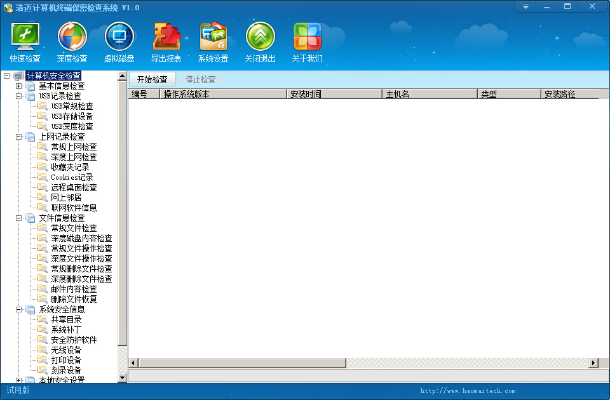610x400 pixels.
Task: Click the table's horizontal scroll left arrow
Action: (133, 363)
